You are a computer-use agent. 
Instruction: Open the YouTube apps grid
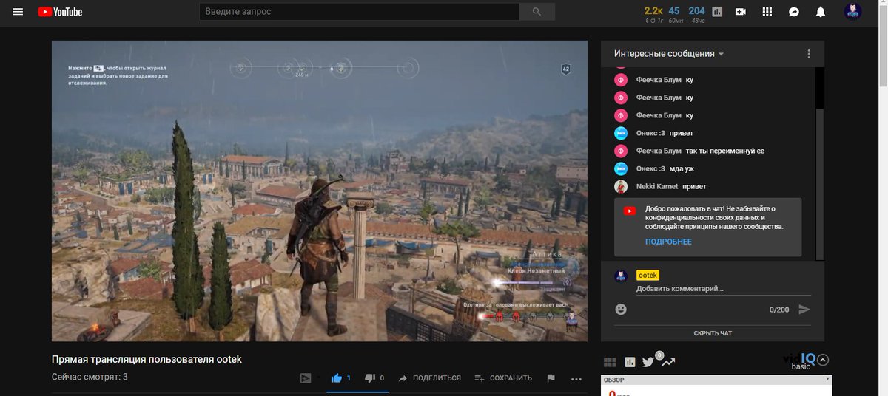click(x=767, y=12)
